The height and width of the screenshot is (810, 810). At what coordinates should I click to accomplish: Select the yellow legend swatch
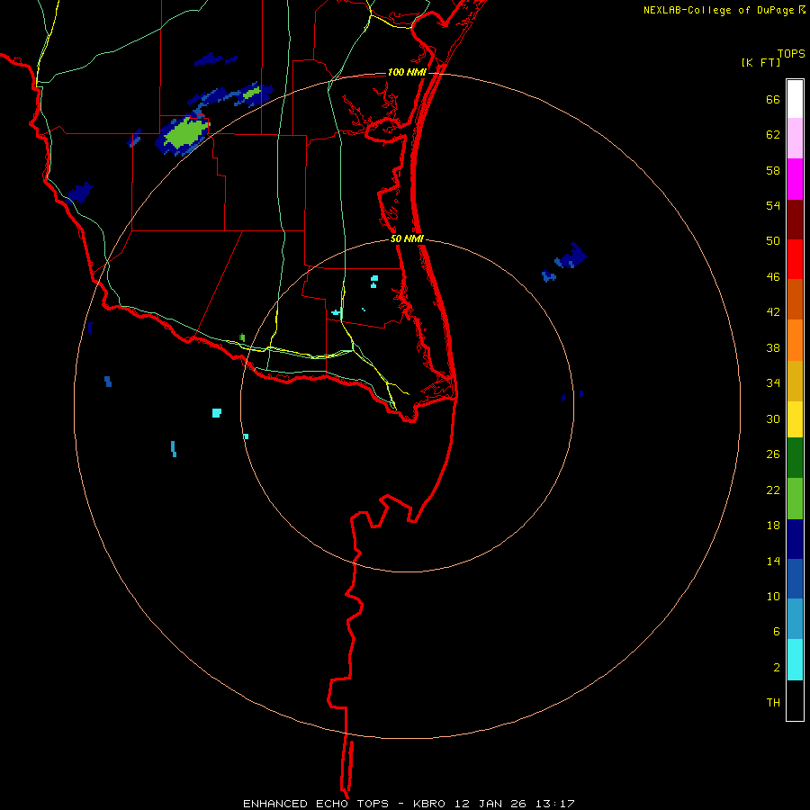click(795, 419)
